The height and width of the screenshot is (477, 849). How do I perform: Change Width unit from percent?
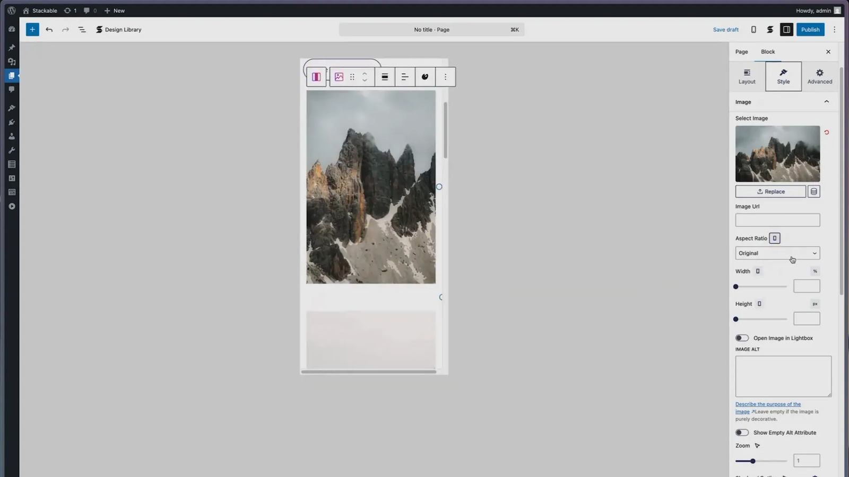tap(815, 271)
